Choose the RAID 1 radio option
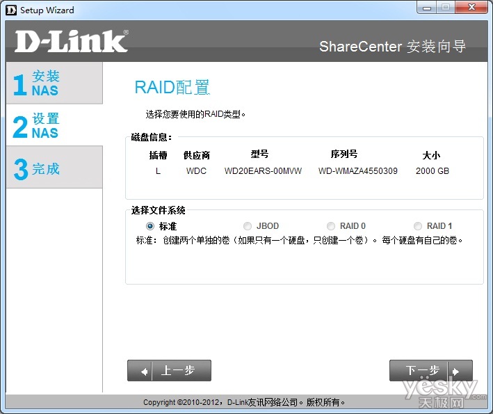 417,226
